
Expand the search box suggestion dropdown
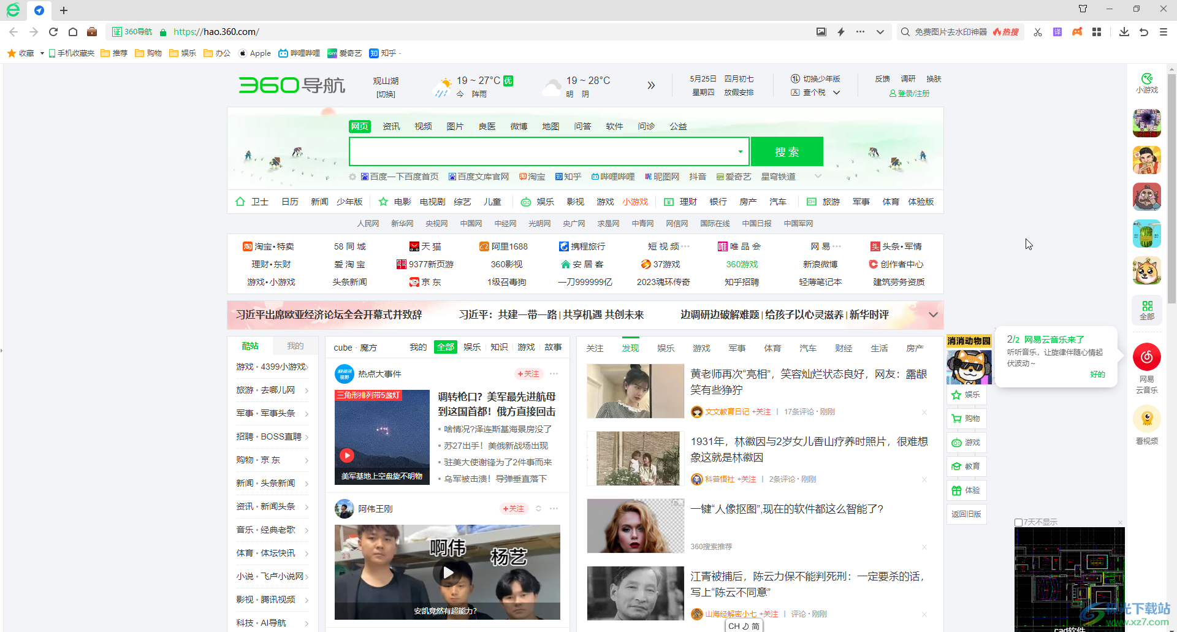coord(741,151)
